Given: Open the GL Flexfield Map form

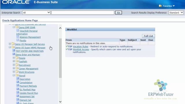Looking at the screenshot, I should [x=27, y=90].
